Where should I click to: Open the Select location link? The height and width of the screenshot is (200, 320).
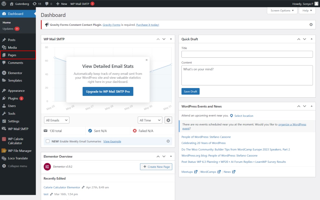(x=244, y=116)
